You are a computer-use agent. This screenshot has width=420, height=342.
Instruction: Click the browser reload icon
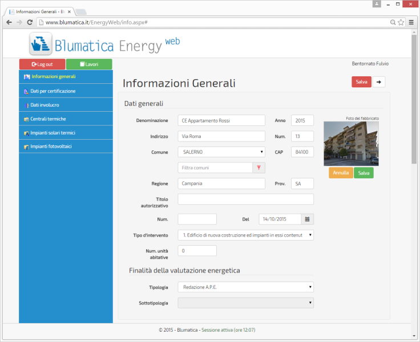coord(30,22)
